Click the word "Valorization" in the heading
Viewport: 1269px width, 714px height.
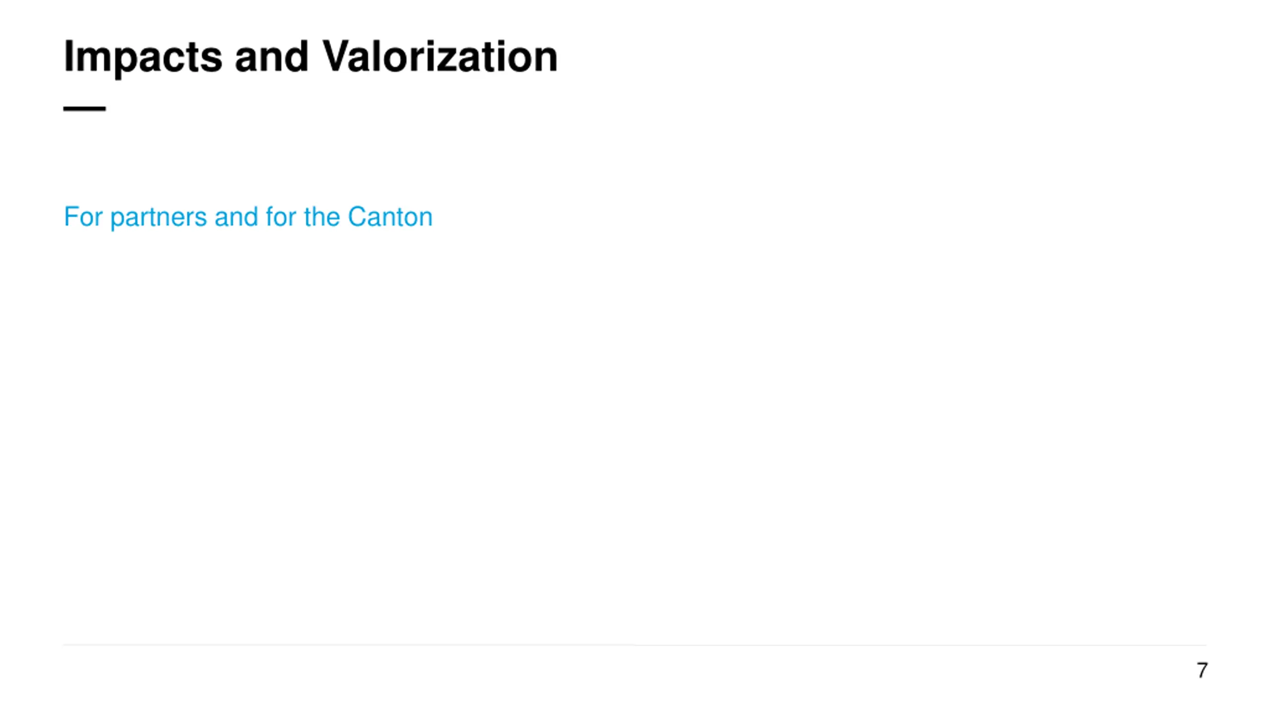click(x=440, y=58)
